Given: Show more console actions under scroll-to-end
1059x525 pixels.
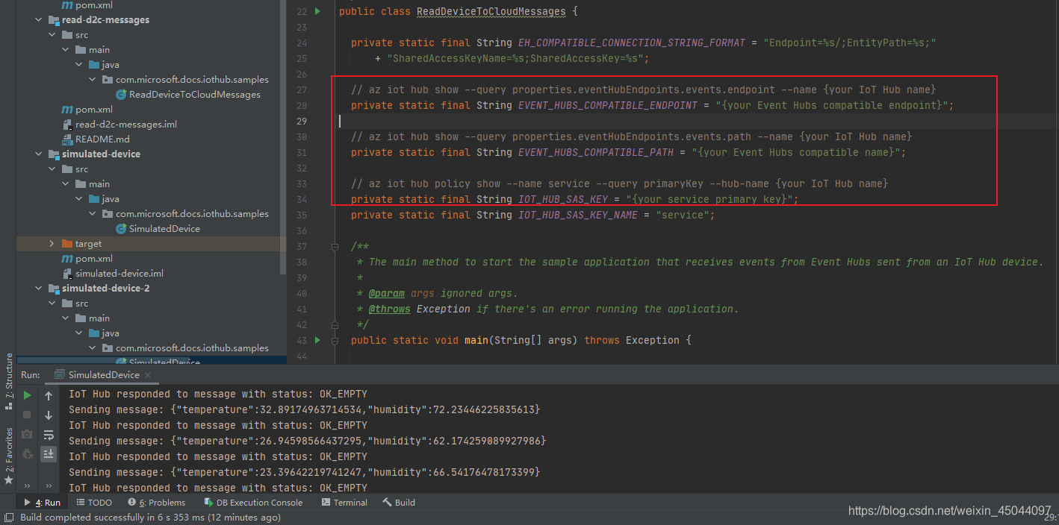Looking at the screenshot, I should point(49,485).
